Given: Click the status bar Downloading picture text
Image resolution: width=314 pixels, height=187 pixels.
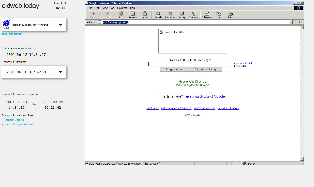Looking at the screenshot, I should click(x=126, y=164).
